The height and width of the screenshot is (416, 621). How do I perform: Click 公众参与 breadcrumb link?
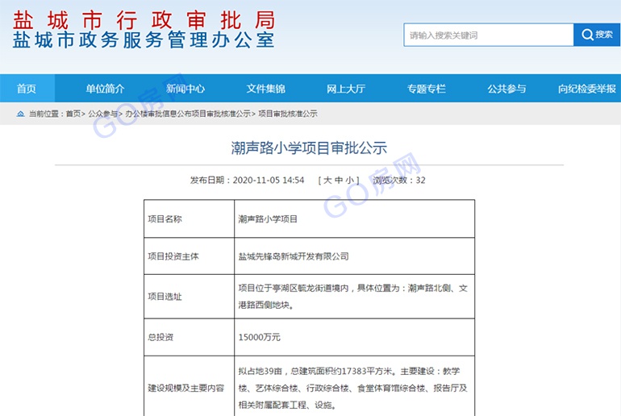click(103, 114)
